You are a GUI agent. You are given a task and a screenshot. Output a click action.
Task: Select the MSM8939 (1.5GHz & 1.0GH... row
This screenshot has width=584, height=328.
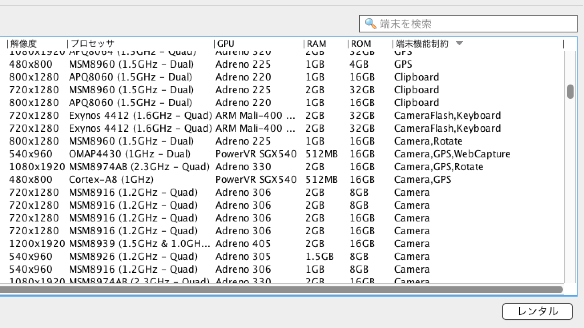coord(282,243)
